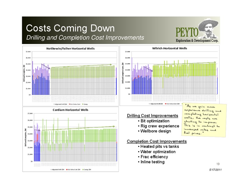242x187 pixels.
Task: Click the subtitle 'Drilling and Completion Cost Improvements'
Action: tap(85, 37)
